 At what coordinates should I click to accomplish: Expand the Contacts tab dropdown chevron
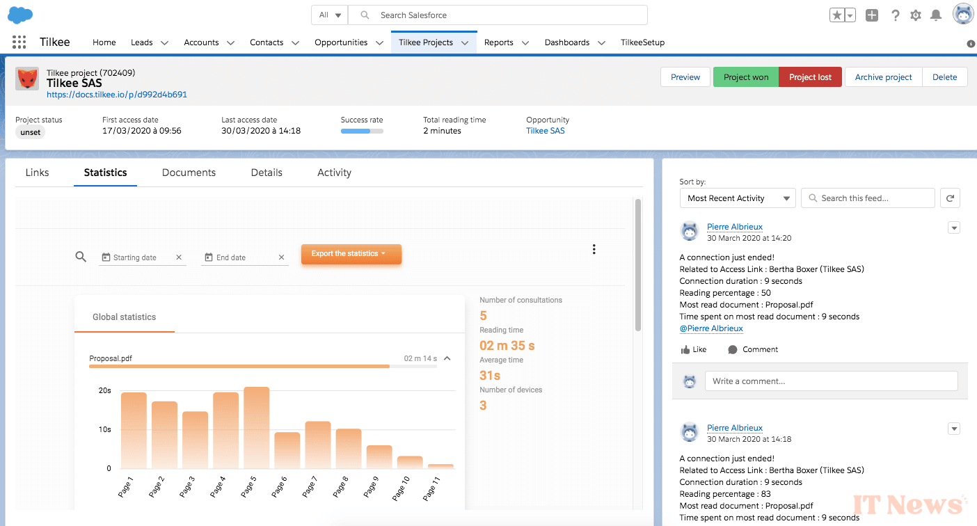click(x=295, y=43)
